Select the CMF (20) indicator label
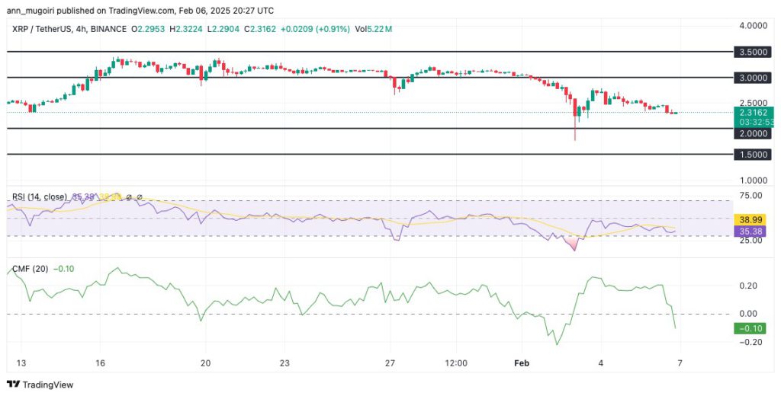Image resolution: width=781 pixels, height=396 pixels. coord(30,269)
